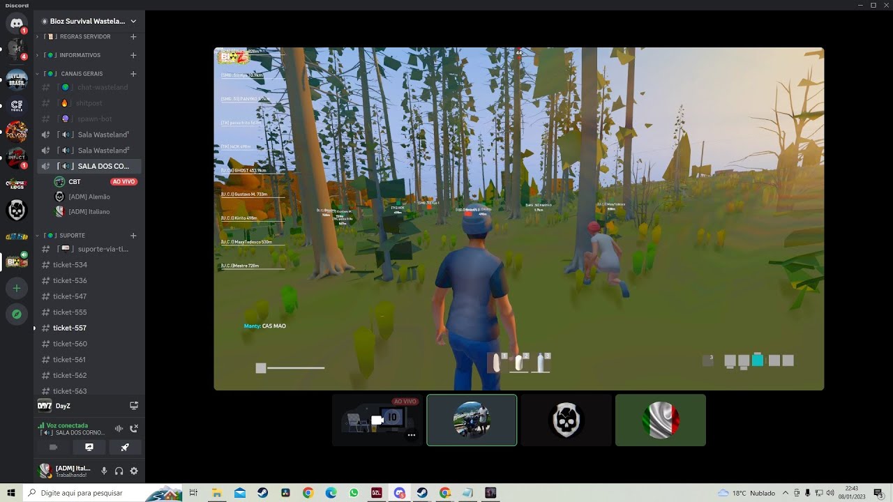Open user settings gear

click(x=134, y=471)
